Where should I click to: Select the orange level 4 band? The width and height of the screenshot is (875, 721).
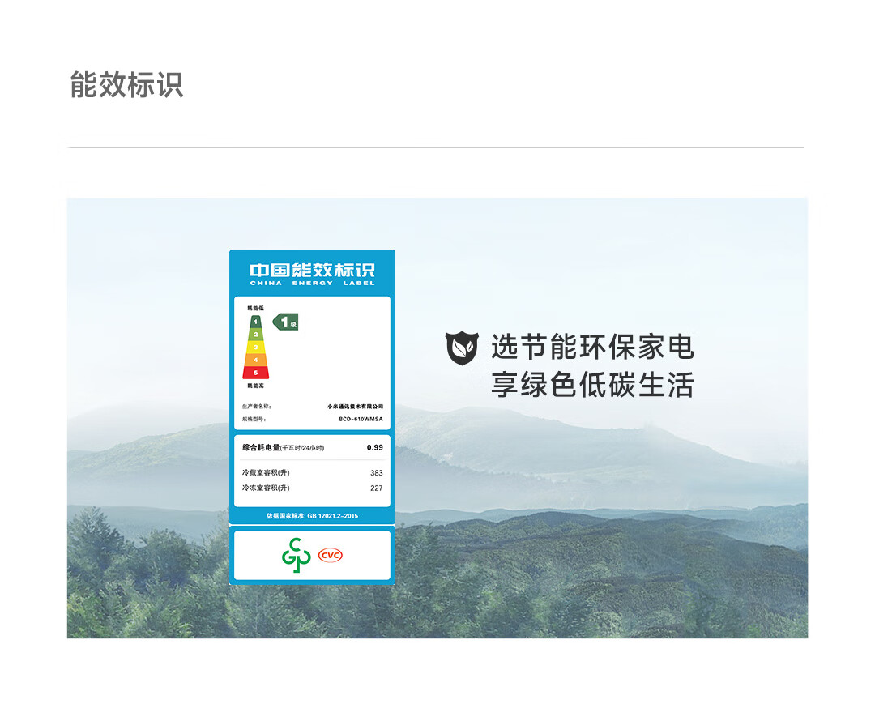coord(255,359)
